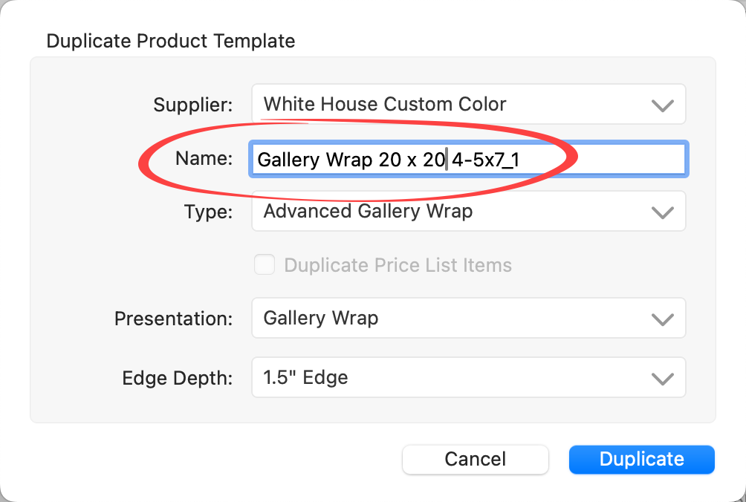Viewport: 746px width, 502px height.
Task: Click the "Presentation:" field label
Action: (x=173, y=319)
